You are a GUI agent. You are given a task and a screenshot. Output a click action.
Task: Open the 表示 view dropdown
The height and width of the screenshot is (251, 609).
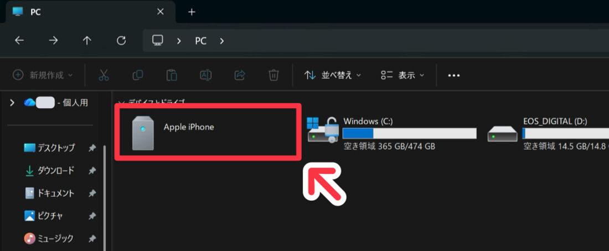(402, 75)
